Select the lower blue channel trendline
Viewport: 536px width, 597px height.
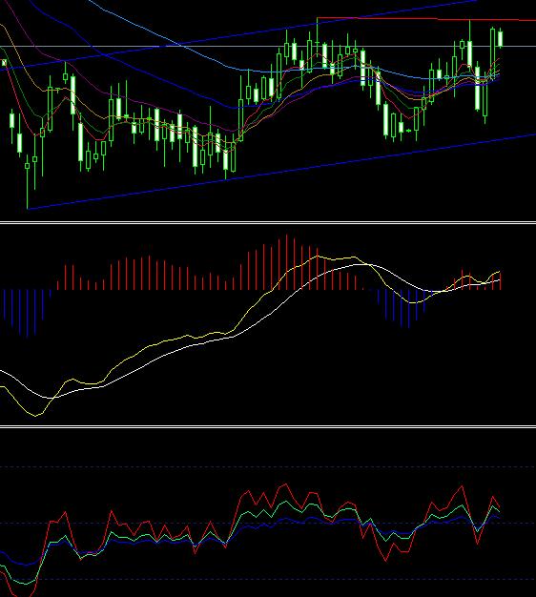[x=281, y=172]
